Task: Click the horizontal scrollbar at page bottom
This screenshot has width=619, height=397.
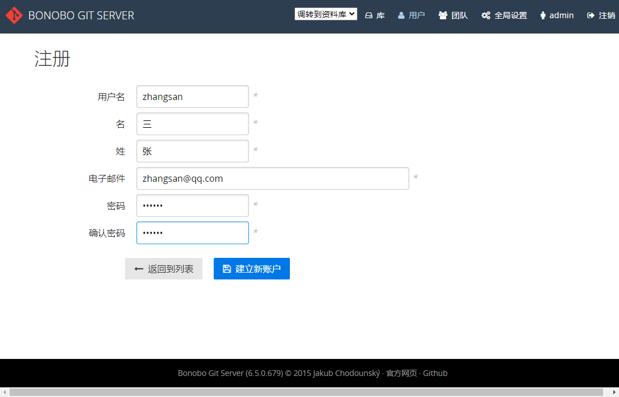Action: click(x=309, y=392)
